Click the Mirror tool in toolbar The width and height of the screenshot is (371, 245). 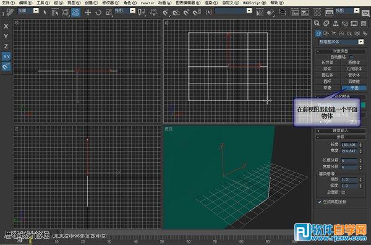(x=260, y=12)
